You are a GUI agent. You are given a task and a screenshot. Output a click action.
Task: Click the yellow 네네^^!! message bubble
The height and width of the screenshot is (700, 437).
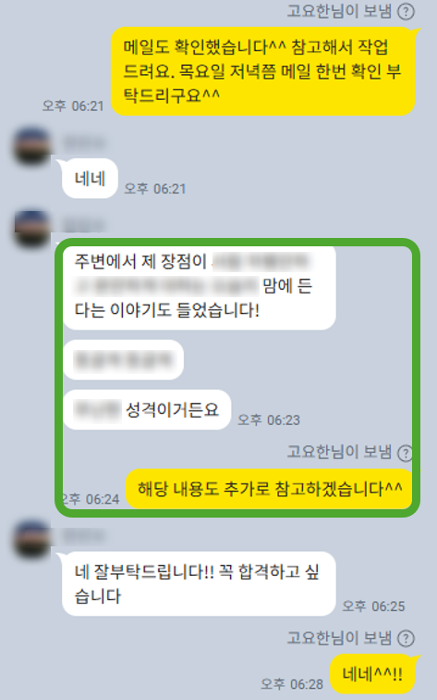coord(372,675)
